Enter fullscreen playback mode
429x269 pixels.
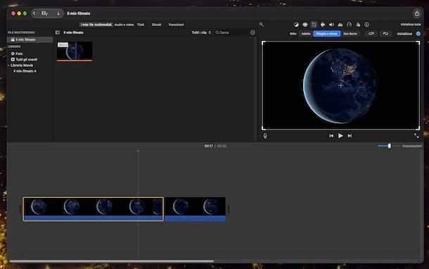(416, 136)
